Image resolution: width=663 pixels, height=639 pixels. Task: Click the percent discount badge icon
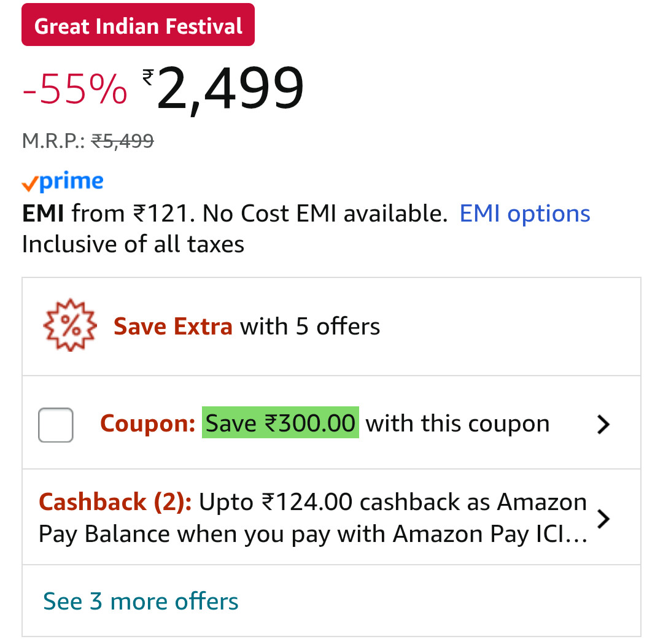[71, 325]
